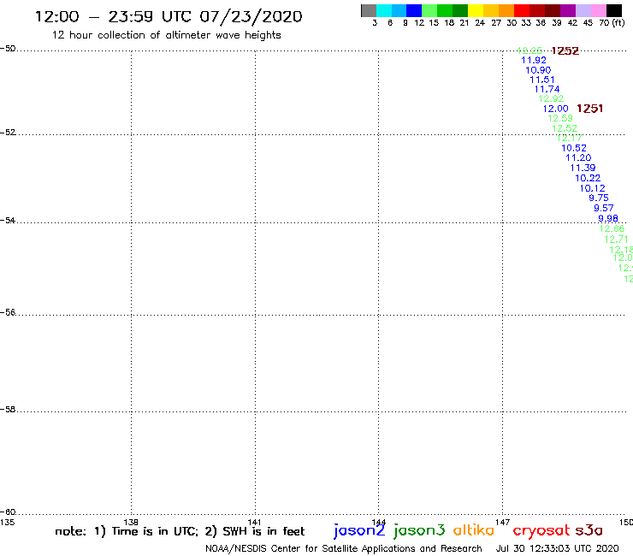Click the jason3 satellite legend label
Image resolution: width=633 pixels, height=556 pixels.
[419, 530]
